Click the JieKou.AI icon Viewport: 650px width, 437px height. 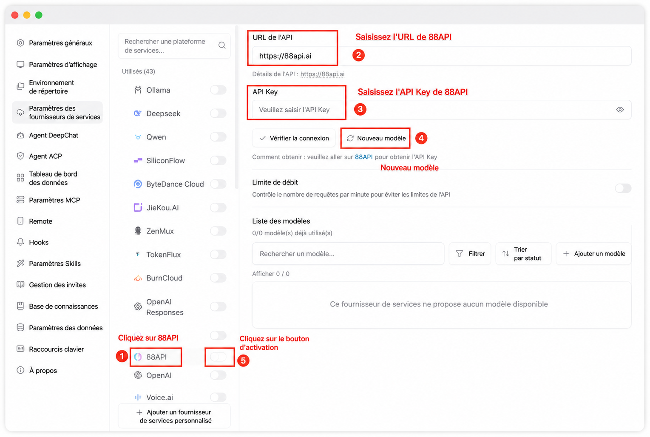click(x=138, y=207)
